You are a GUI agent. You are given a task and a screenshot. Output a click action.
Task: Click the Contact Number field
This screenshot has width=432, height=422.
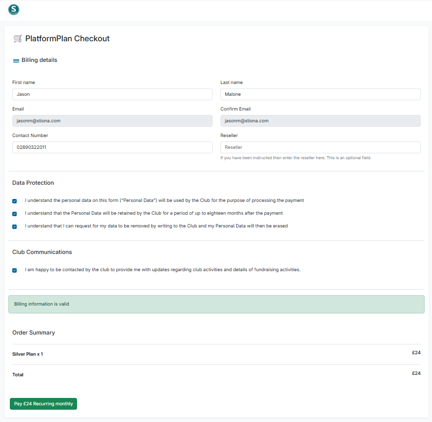tap(112, 147)
